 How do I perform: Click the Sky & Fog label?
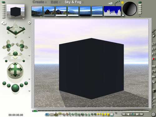click(x=73, y=2)
